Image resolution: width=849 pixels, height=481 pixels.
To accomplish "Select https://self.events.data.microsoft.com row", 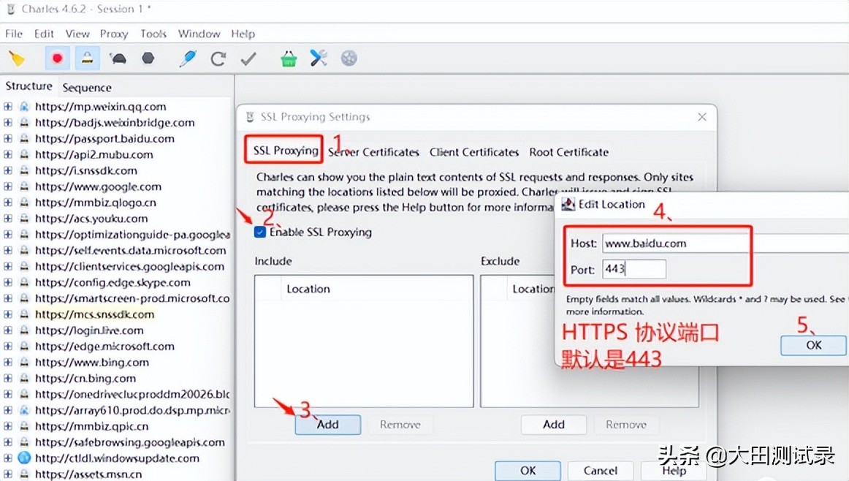I will click(x=131, y=250).
